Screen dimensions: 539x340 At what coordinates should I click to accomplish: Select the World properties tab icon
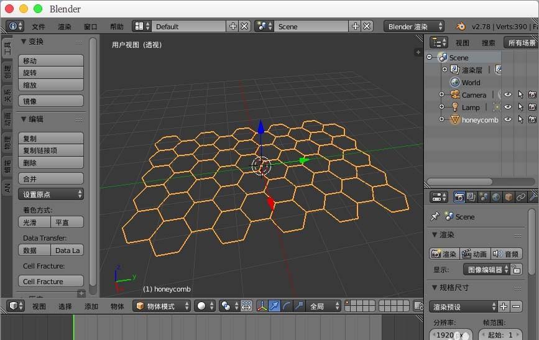pyautogui.click(x=496, y=197)
